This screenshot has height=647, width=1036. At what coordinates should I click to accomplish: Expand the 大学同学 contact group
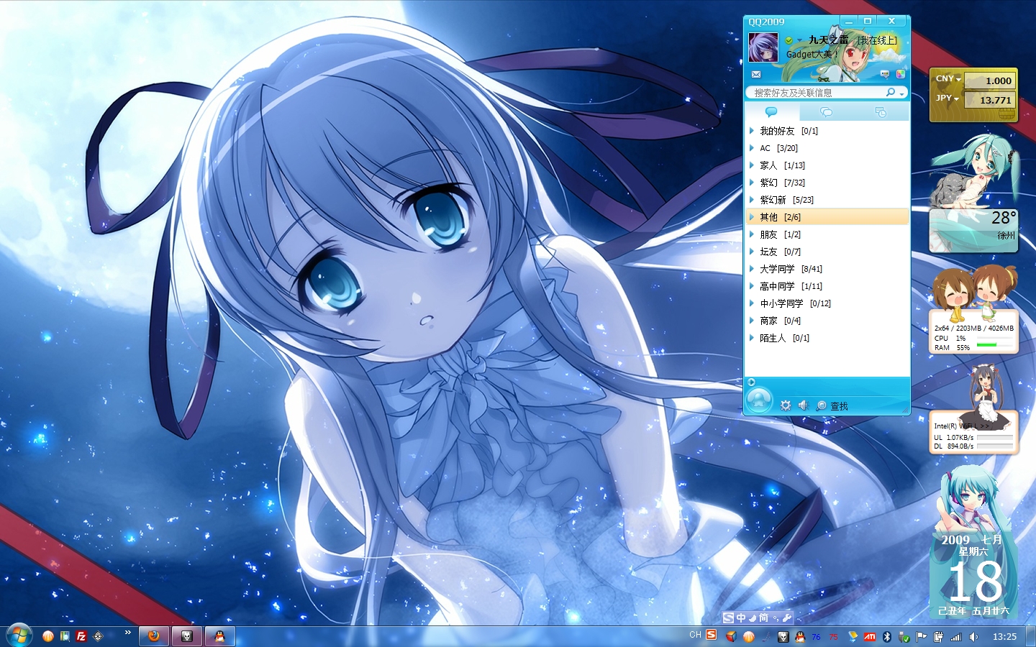[777, 269]
